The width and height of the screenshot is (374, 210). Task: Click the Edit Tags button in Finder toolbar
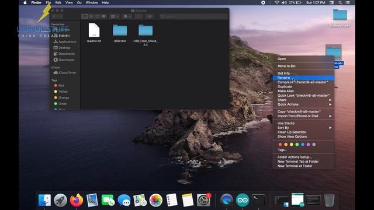pyautogui.click(x=150, y=16)
